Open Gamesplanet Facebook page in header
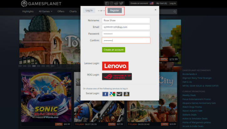Screen dimensions: 227x129 [x=107, y=3]
